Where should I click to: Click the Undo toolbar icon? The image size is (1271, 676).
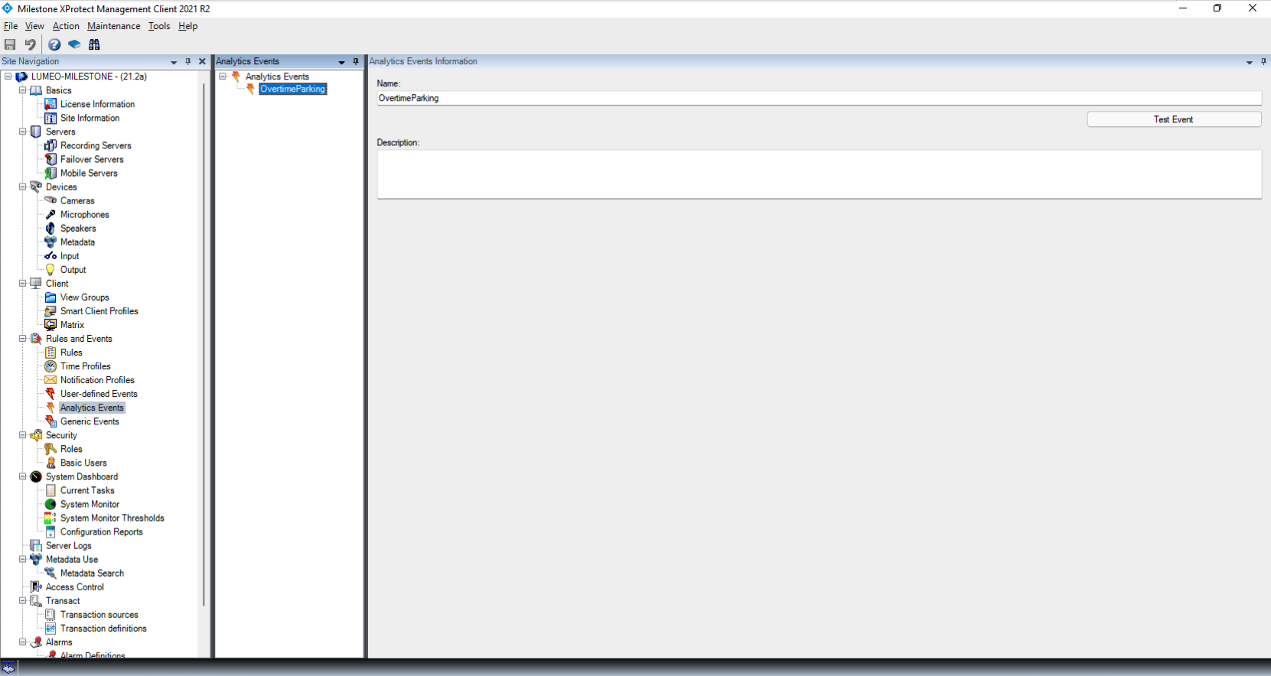[30, 44]
